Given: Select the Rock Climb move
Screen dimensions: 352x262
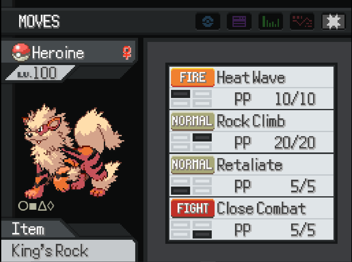Looking at the screenshot, I should (251, 131).
